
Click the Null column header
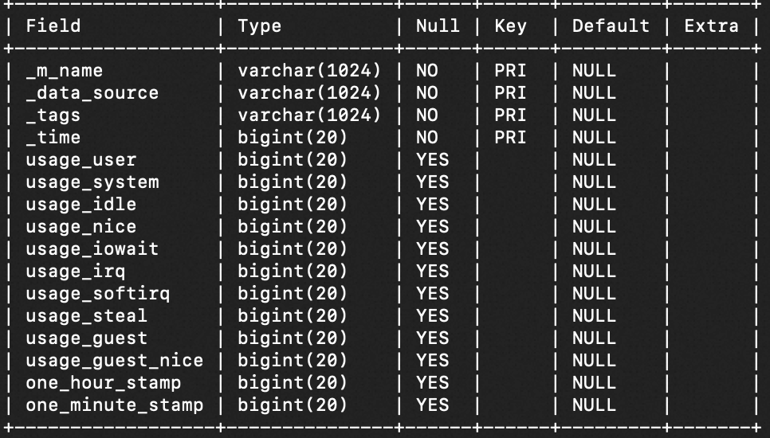(x=438, y=25)
